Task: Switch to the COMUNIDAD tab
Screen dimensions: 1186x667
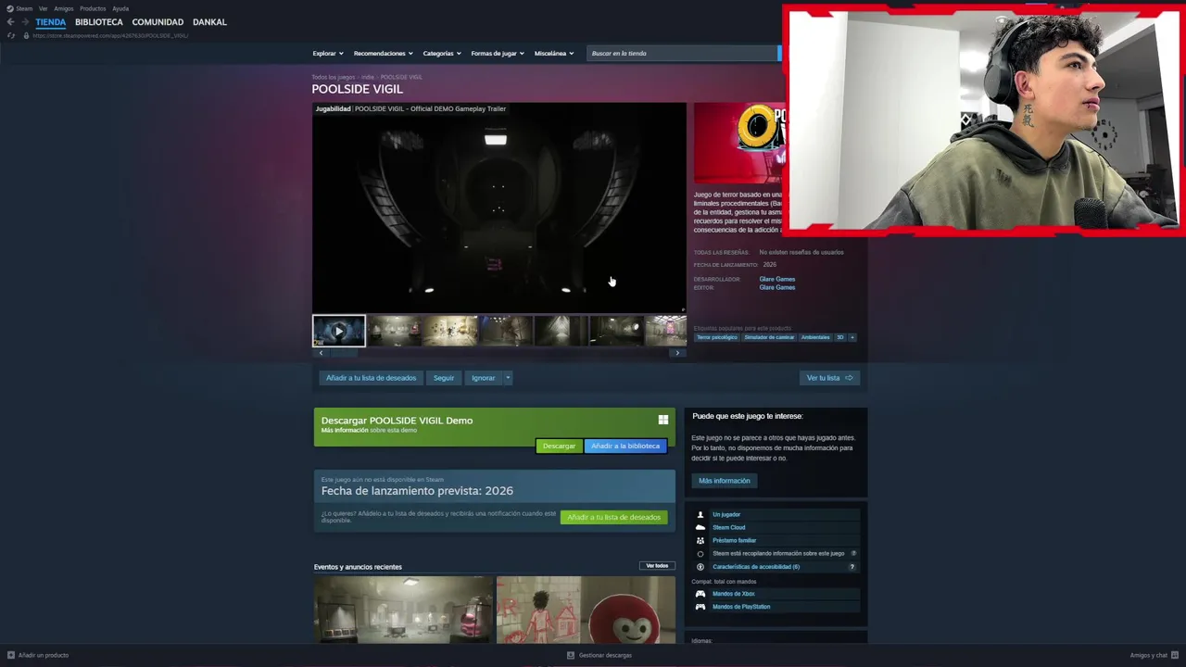Action: click(158, 21)
